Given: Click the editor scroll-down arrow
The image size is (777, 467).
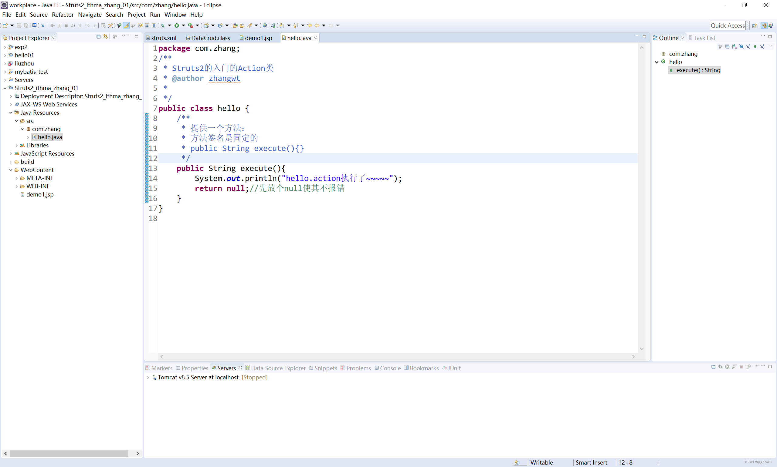Looking at the screenshot, I should point(642,349).
